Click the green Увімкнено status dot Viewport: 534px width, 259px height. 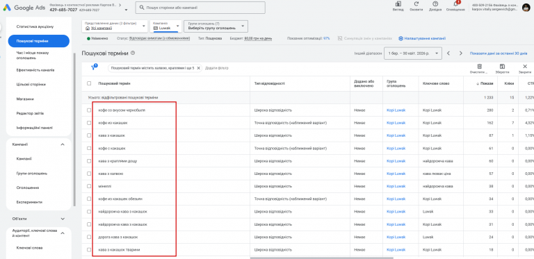(88, 38)
